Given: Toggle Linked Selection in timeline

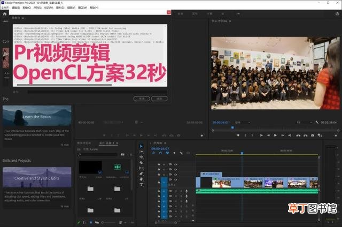Looking at the screenshot, I should point(167,153).
